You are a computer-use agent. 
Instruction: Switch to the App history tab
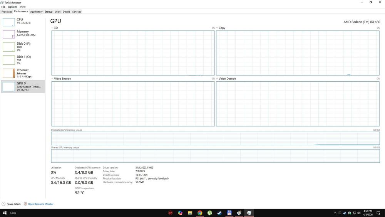tap(36, 12)
